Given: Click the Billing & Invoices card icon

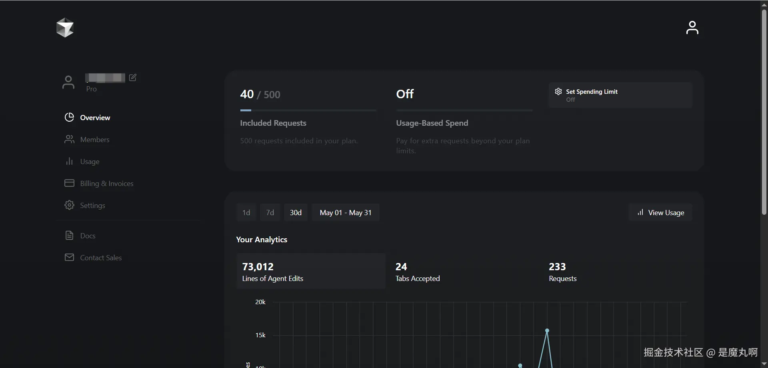Looking at the screenshot, I should pyautogui.click(x=69, y=183).
